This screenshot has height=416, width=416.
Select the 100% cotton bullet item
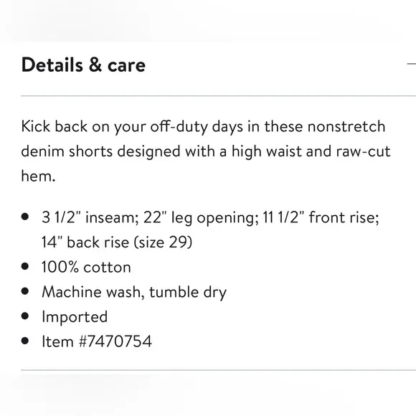(86, 267)
